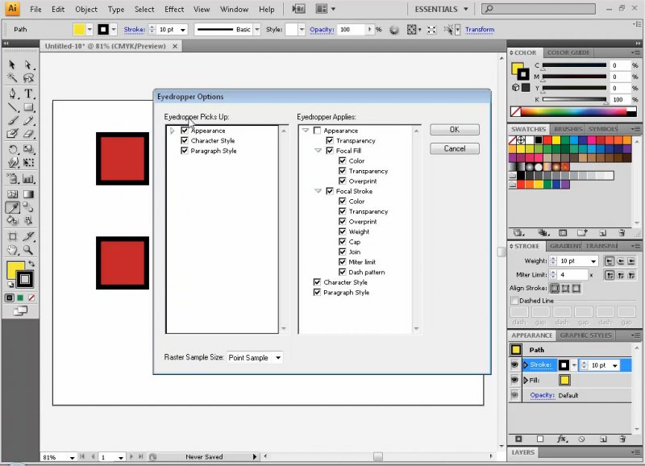Select the Artboard tool
The width and height of the screenshot is (645, 466).
(12, 236)
